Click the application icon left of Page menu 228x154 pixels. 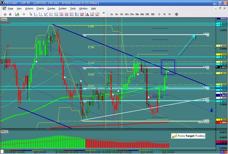3,8
